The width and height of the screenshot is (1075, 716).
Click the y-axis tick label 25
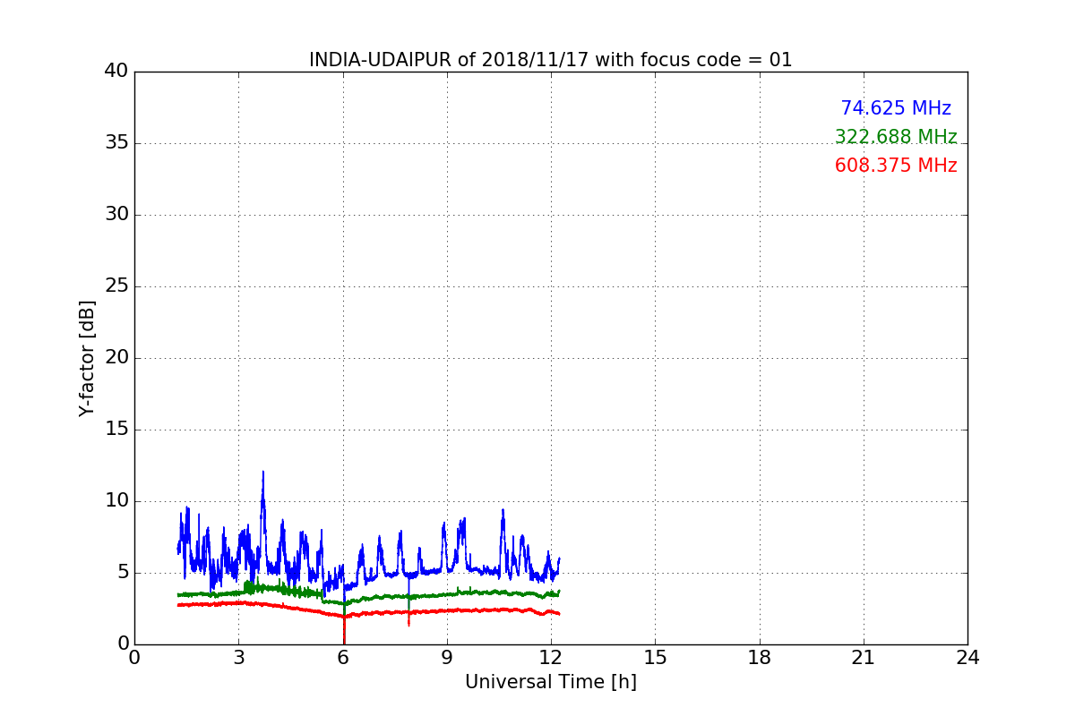click(x=116, y=286)
